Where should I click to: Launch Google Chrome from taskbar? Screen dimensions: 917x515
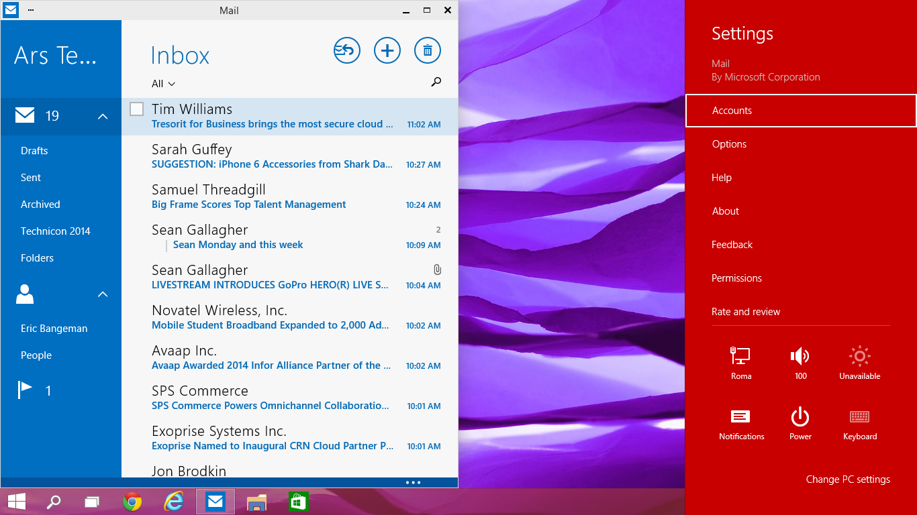132,502
